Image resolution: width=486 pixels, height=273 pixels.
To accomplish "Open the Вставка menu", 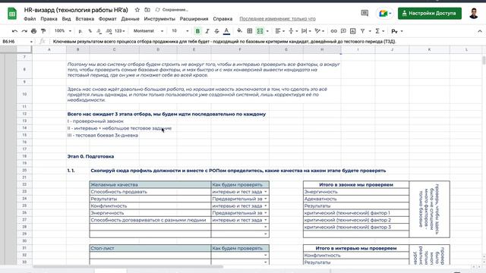I will click(x=84, y=19).
